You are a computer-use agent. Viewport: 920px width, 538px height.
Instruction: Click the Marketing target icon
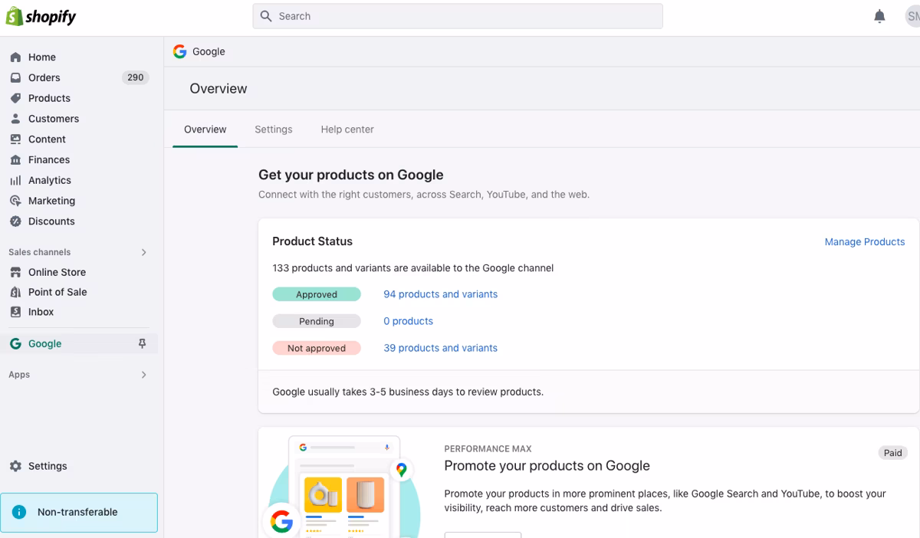[x=15, y=201]
